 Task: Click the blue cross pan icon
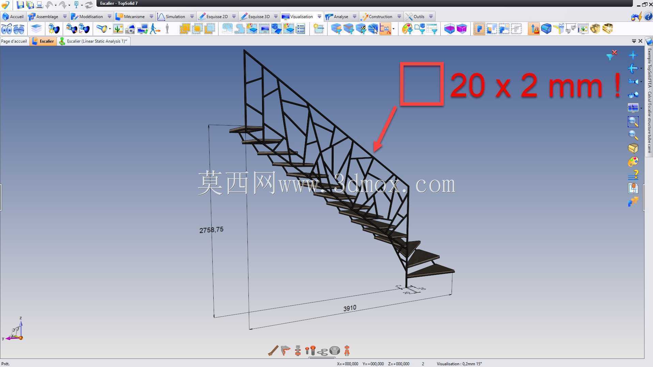click(x=633, y=55)
